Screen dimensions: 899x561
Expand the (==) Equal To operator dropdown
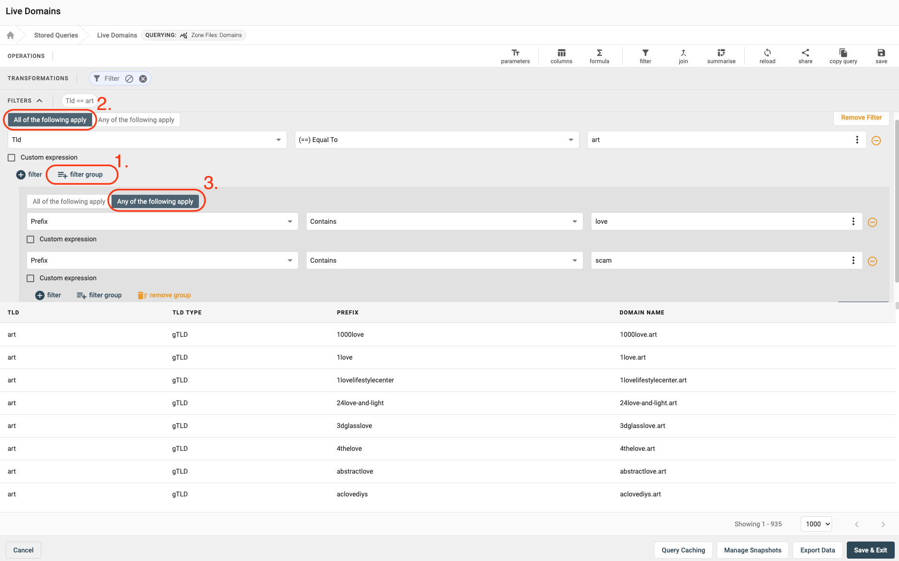(x=437, y=140)
